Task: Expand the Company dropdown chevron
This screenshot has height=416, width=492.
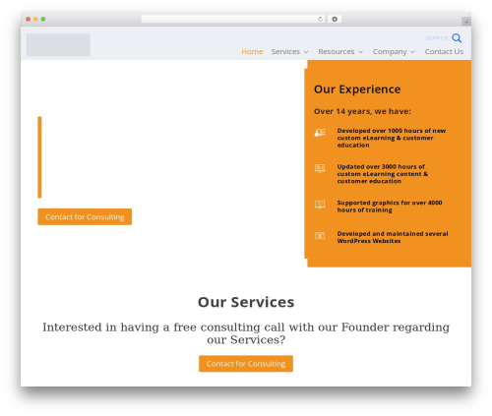Action: (412, 52)
